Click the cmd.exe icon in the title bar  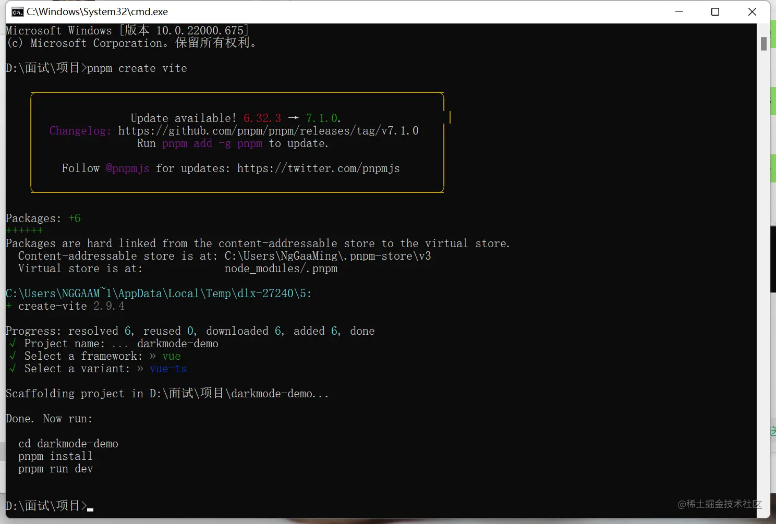pyautogui.click(x=17, y=12)
